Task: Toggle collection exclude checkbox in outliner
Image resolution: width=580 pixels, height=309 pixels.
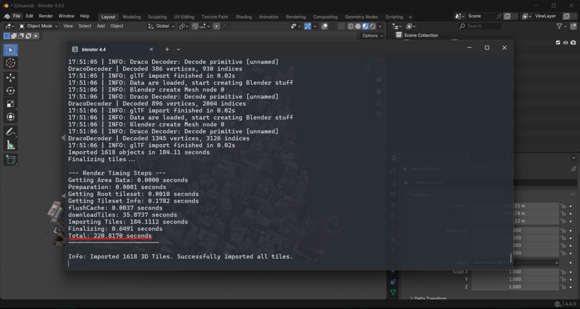Action: pyautogui.click(x=558, y=43)
